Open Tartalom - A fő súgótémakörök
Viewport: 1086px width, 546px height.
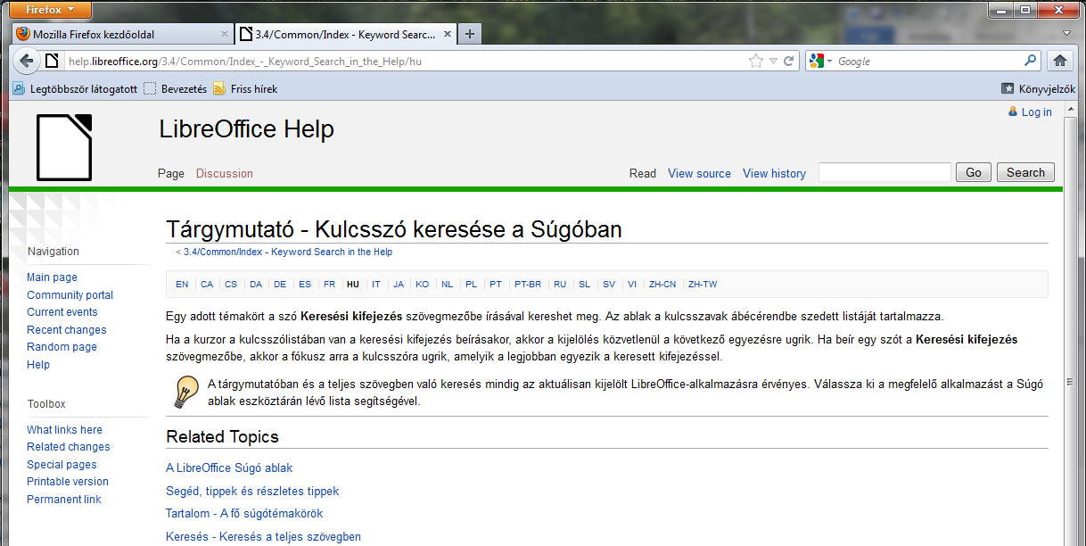pos(244,514)
